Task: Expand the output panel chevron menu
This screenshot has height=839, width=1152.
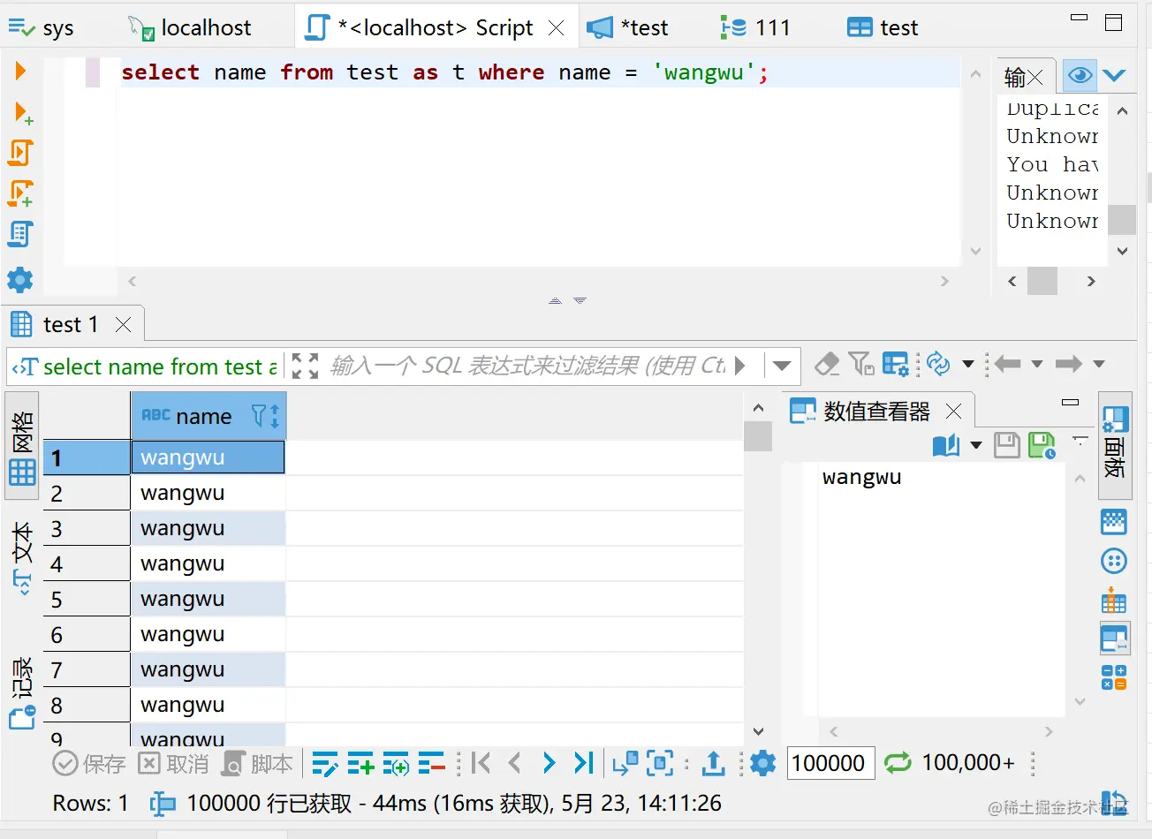Action: (1114, 75)
